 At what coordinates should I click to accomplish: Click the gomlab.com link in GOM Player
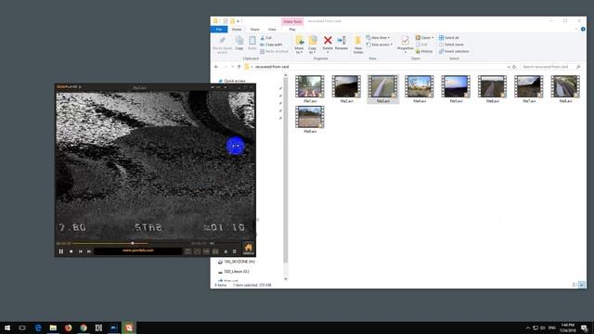tap(138, 250)
